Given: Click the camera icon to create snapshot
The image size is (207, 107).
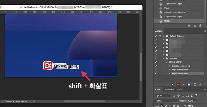Looking at the screenshot, I should (x=195, y=26).
